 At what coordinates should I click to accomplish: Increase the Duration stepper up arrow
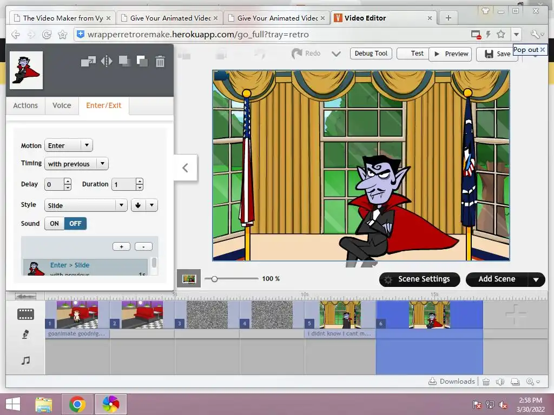140,182
